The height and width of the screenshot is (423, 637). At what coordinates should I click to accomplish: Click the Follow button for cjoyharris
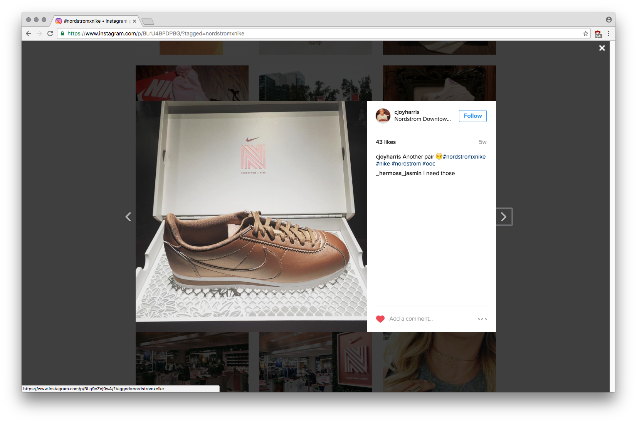(x=472, y=116)
